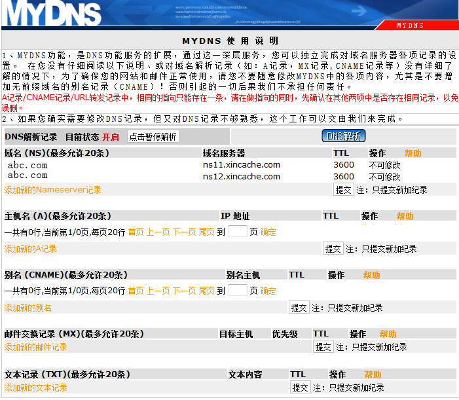This screenshot has width=459, height=400.
Task: Submit new CNAME alias with 提交
Action: pos(299,308)
